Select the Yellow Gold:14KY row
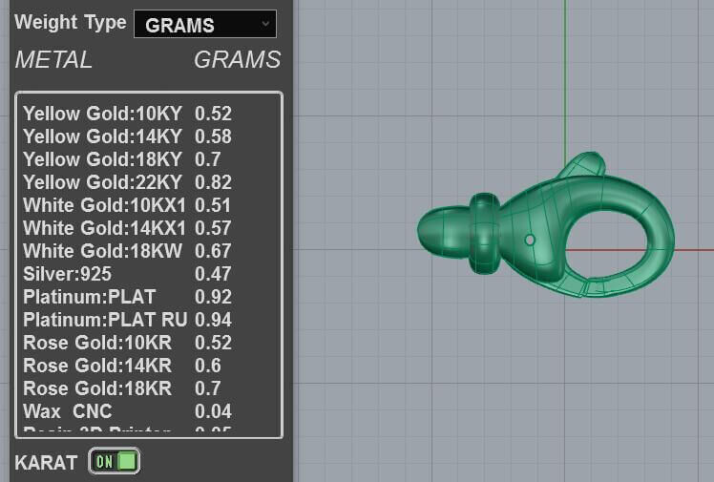 tap(128, 136)
